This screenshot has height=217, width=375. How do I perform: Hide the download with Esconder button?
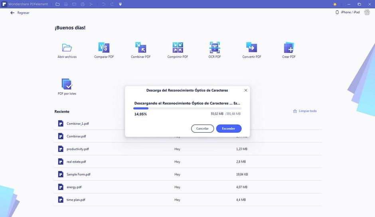229,128
